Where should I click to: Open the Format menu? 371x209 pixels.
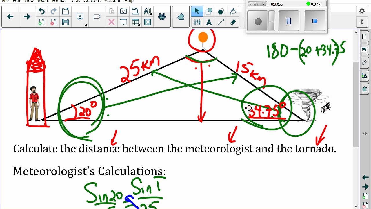point(59,1)
